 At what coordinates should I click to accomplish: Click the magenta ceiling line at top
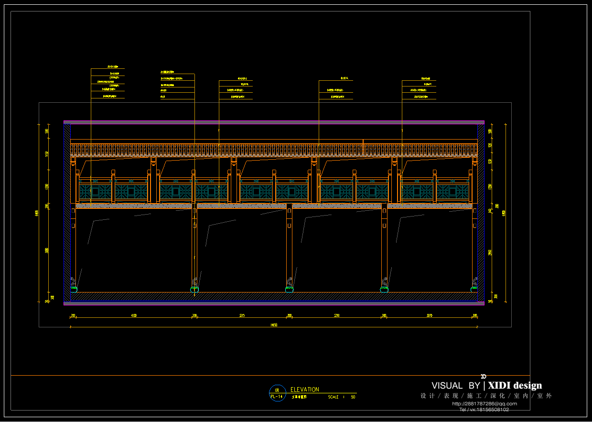274,122
